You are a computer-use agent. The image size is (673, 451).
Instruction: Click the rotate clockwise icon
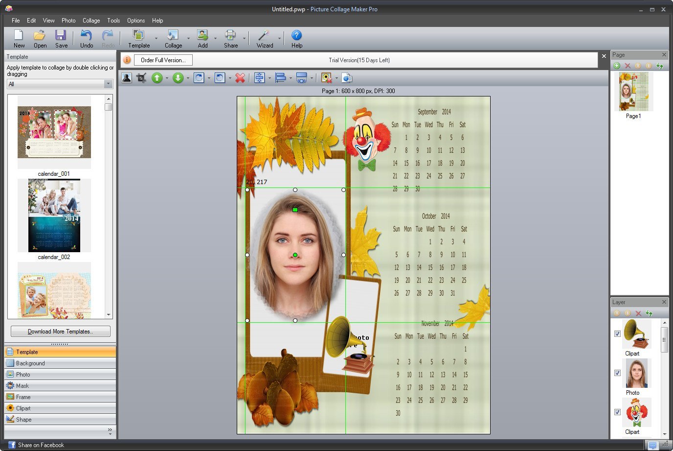coord(200,77)
